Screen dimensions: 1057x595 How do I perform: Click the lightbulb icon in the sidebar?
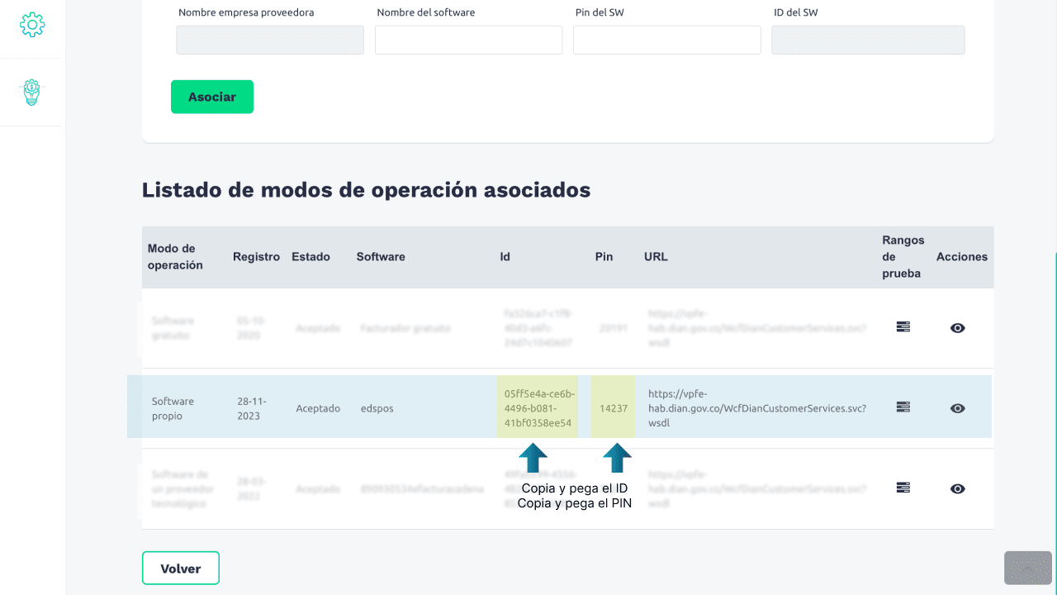pos(31,92)
